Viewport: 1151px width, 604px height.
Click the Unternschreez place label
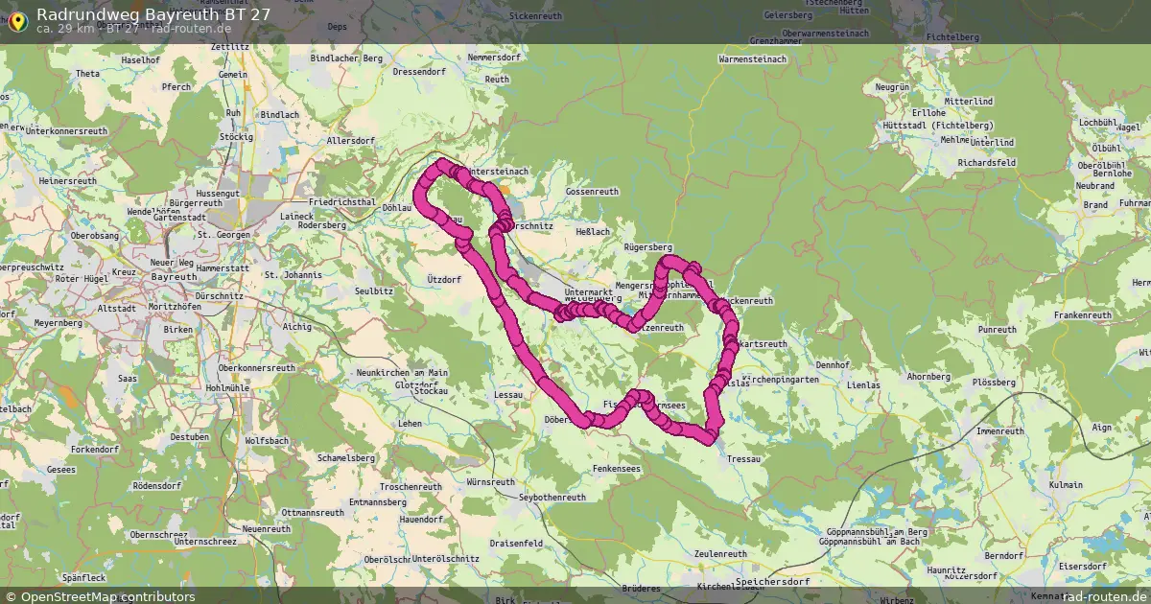206,542
